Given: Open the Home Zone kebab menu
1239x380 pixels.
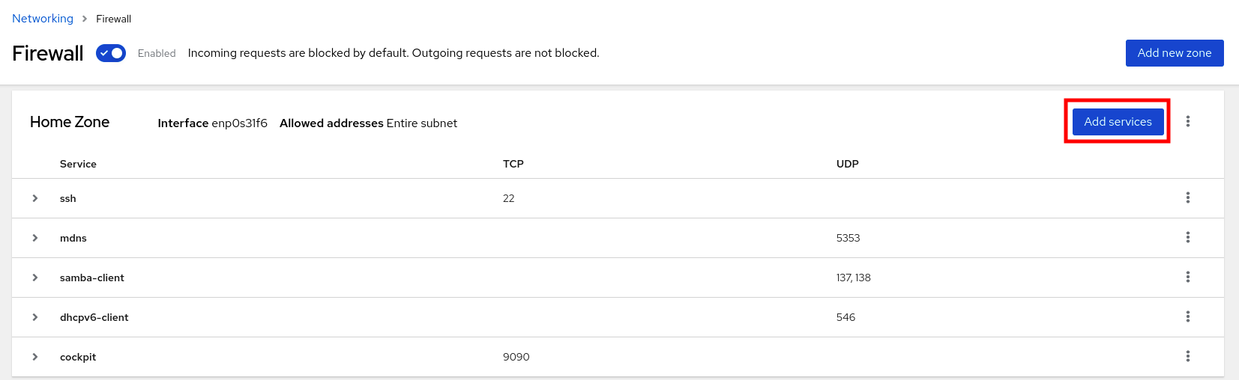Looking at the screenshot, I should [x=1188, y=121].
